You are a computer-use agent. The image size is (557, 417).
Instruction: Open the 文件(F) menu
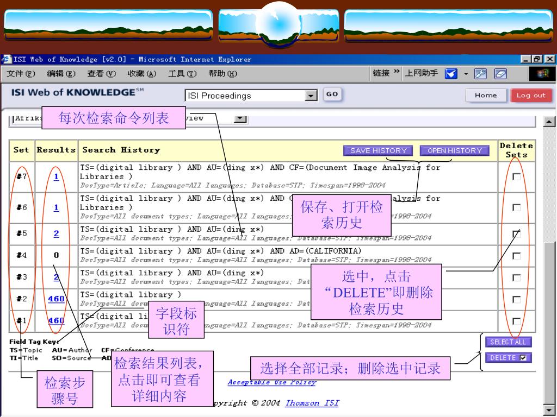point(21,73)
